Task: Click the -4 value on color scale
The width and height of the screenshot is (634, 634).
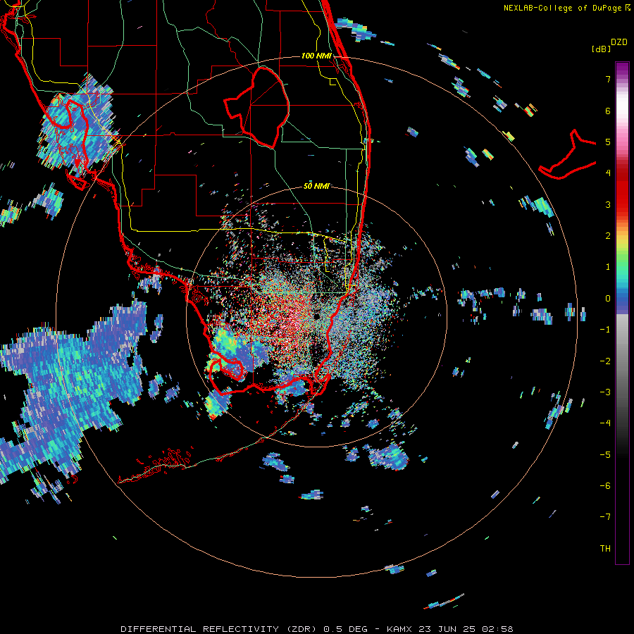Action: (605, 423)
